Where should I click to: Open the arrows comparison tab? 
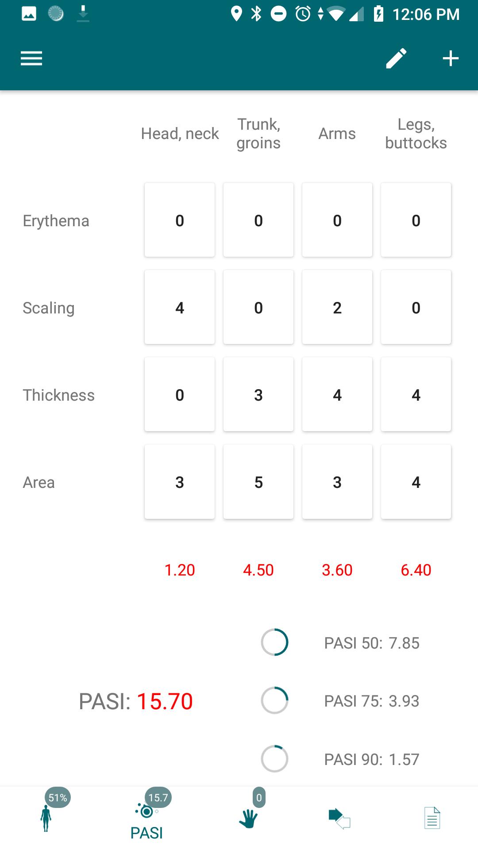(x=339, y=818)
